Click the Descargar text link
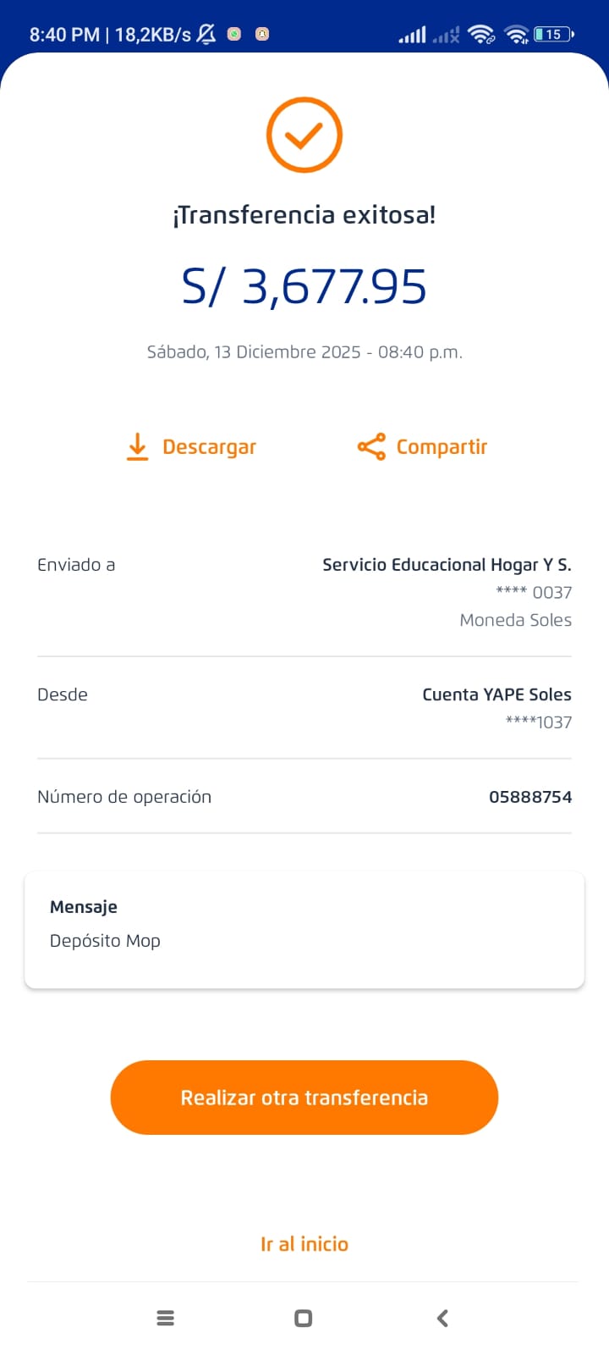The height and width of the screenshot is (1355, 609). [209, 447]
